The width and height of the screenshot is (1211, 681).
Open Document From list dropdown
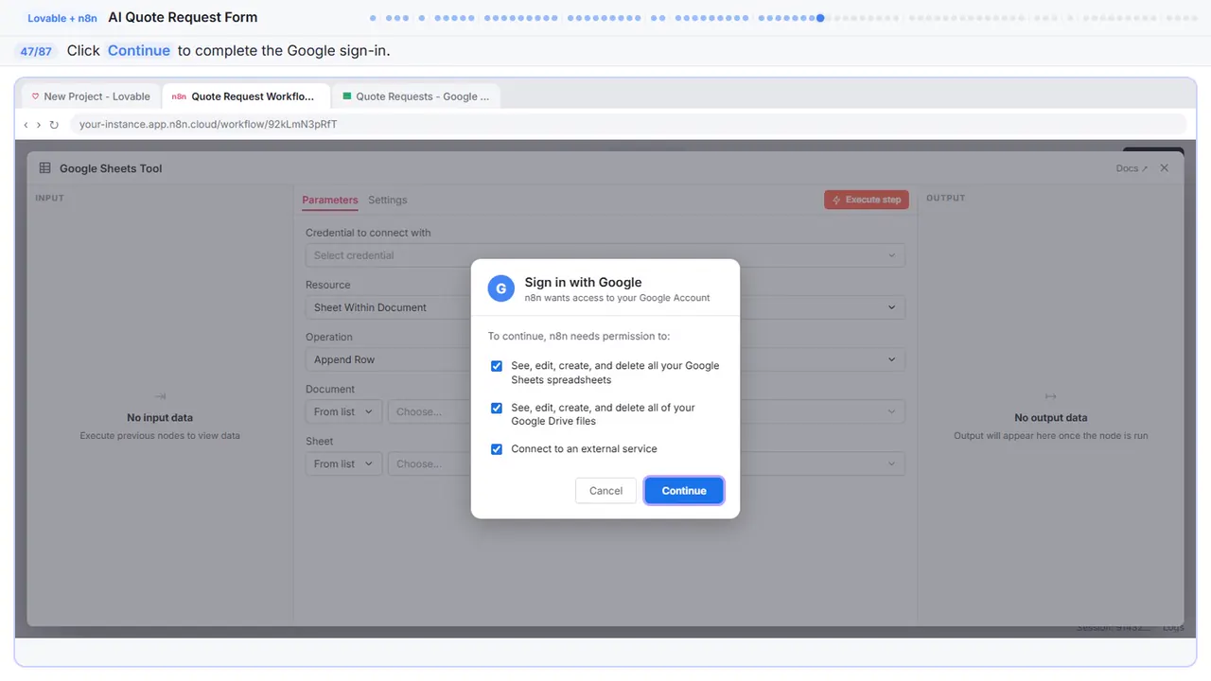pos(344,411)
